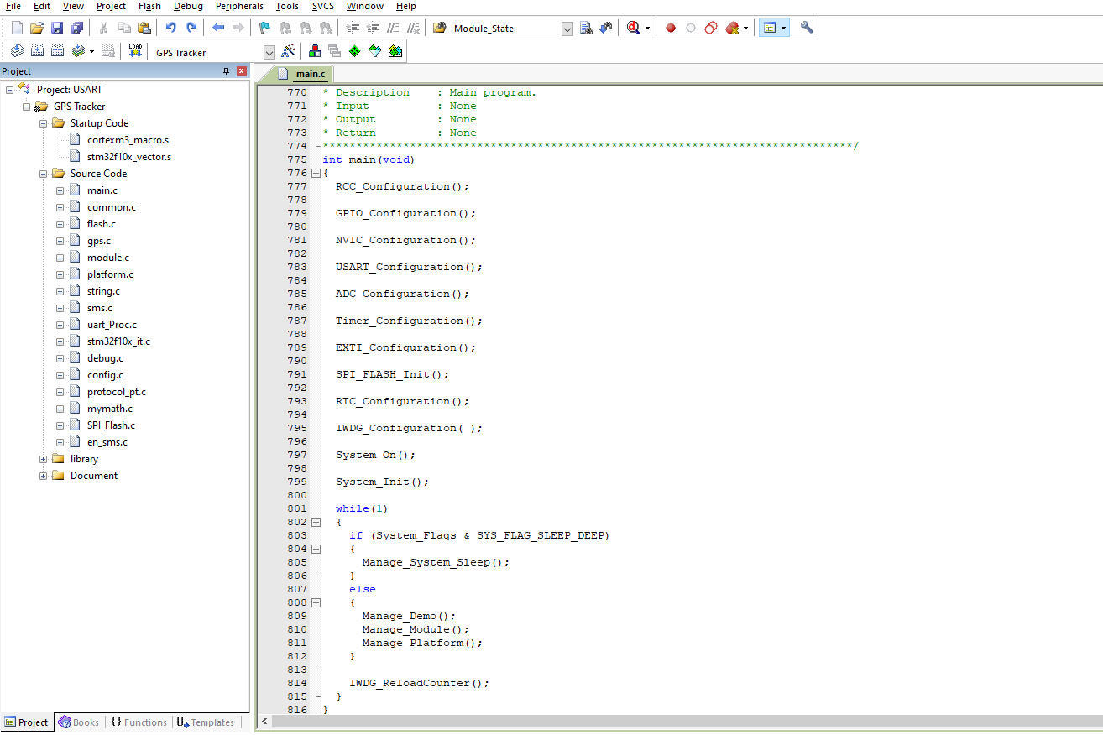
Task: Click the LOAD download icon
Action: coord(135,51)
